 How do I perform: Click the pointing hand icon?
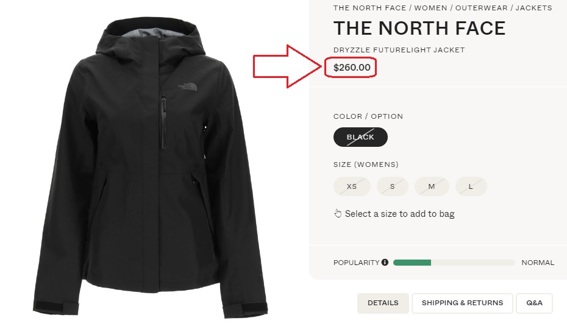[x=338, y=213]
